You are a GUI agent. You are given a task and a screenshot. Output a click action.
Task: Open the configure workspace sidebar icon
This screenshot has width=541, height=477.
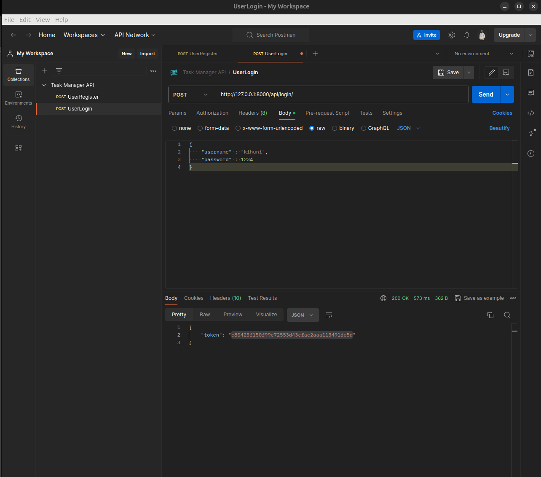[x=19, y=148]
